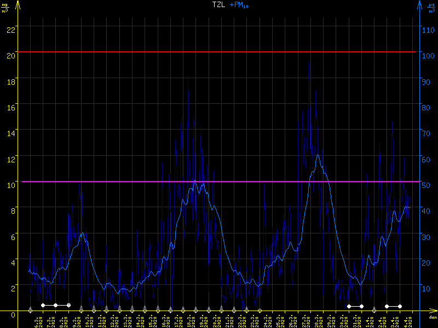Click the 'den' time axis label
Screen dimensions: 438x328
coord(432,317)
